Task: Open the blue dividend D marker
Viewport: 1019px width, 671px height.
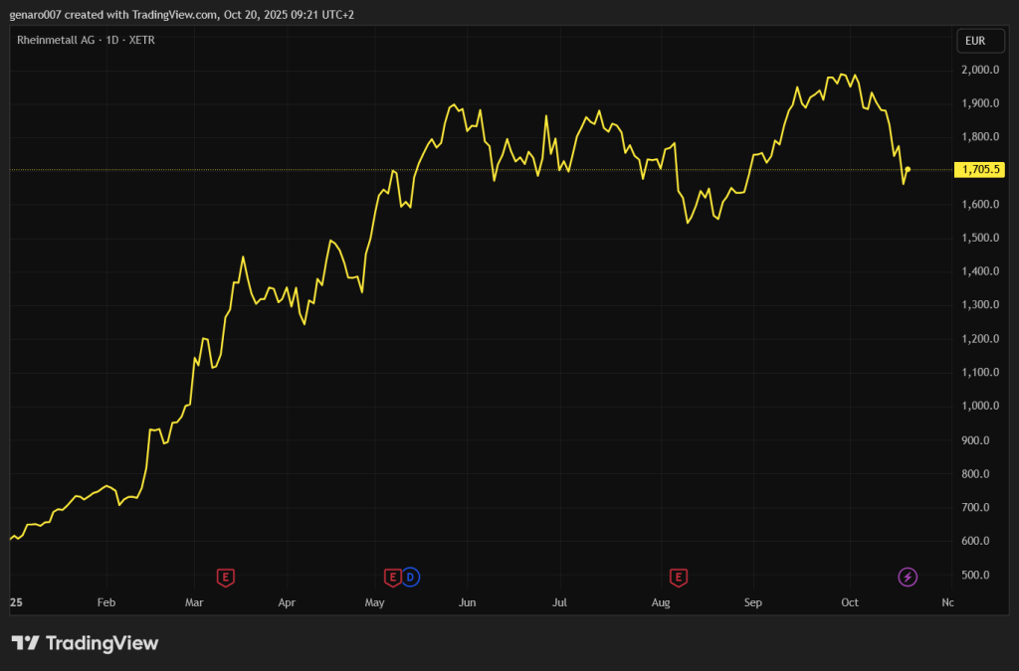Action: click(410, 577)
